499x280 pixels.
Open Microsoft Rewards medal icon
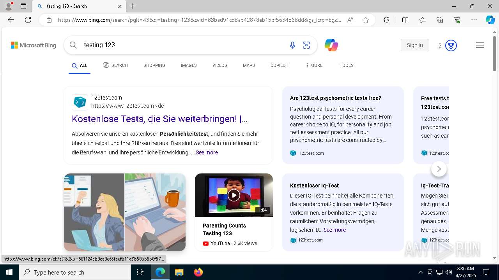(x=451, y=45)
